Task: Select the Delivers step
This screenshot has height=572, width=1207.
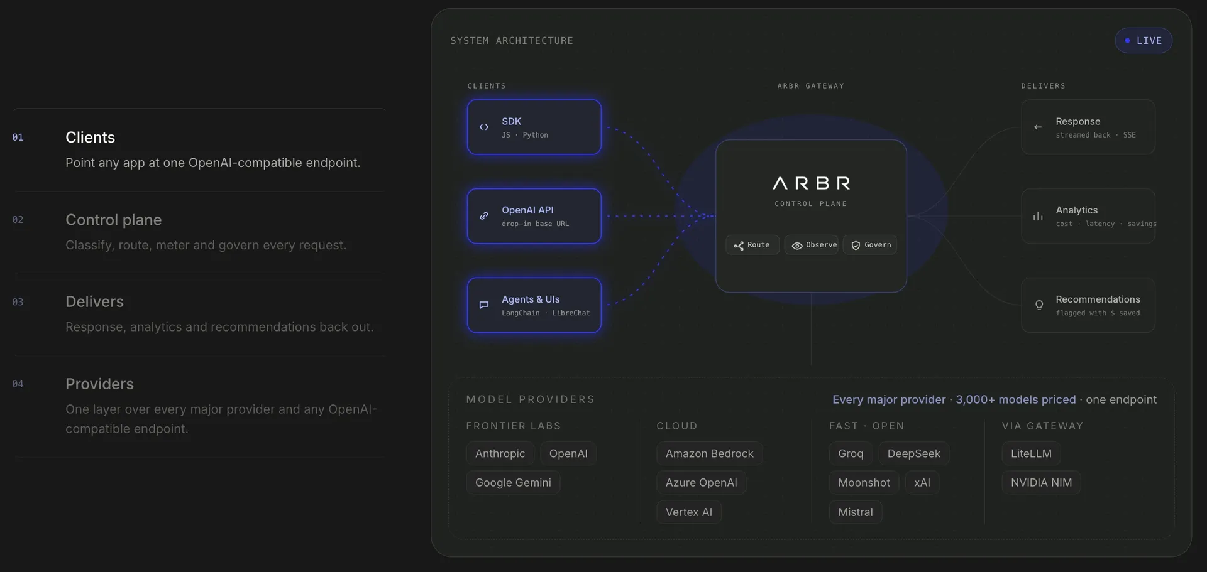Action: click(x=200, y=314)
